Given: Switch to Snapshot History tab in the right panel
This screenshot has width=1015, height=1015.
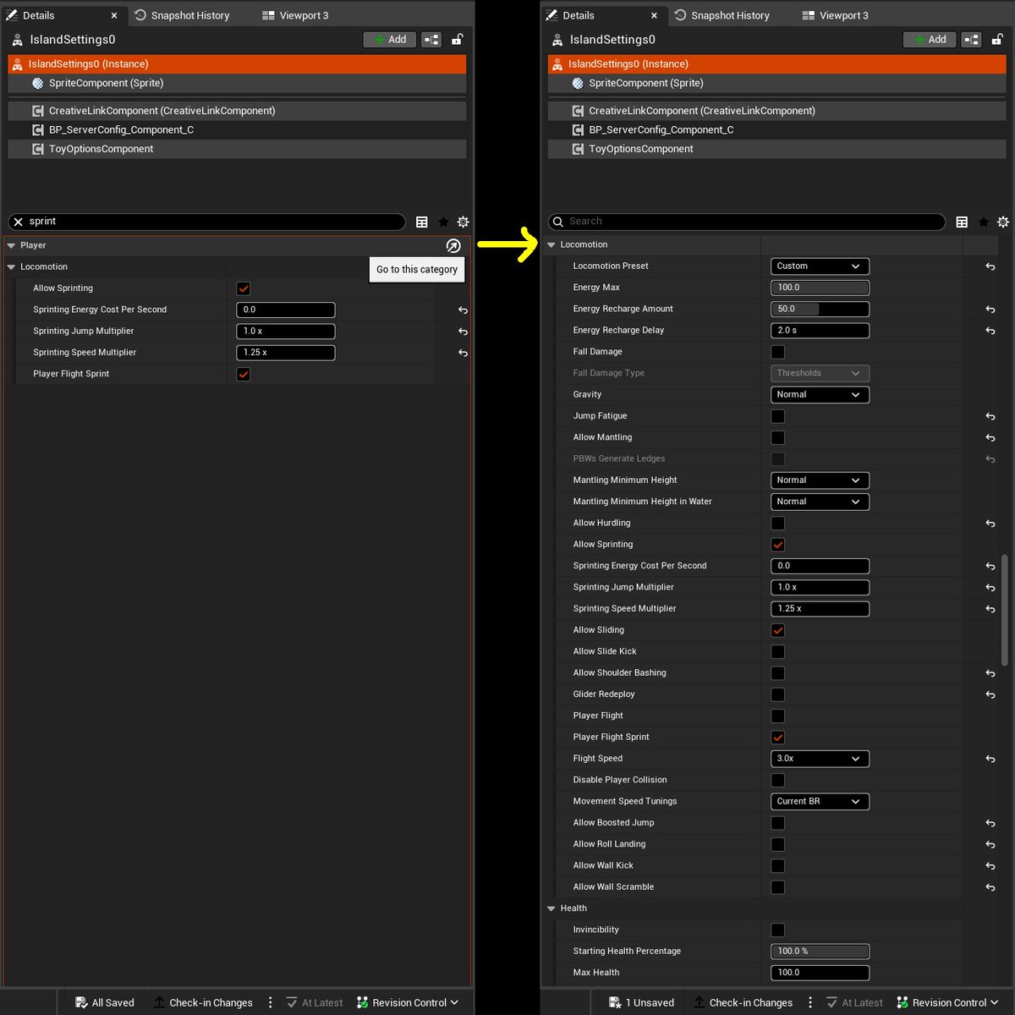Looking at the screenshot, I should point(722,15).
